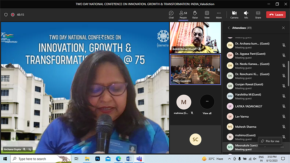Click the muted mic icon beside Lav Varma
Screen dimensions: 290x163
click(284, 116)
